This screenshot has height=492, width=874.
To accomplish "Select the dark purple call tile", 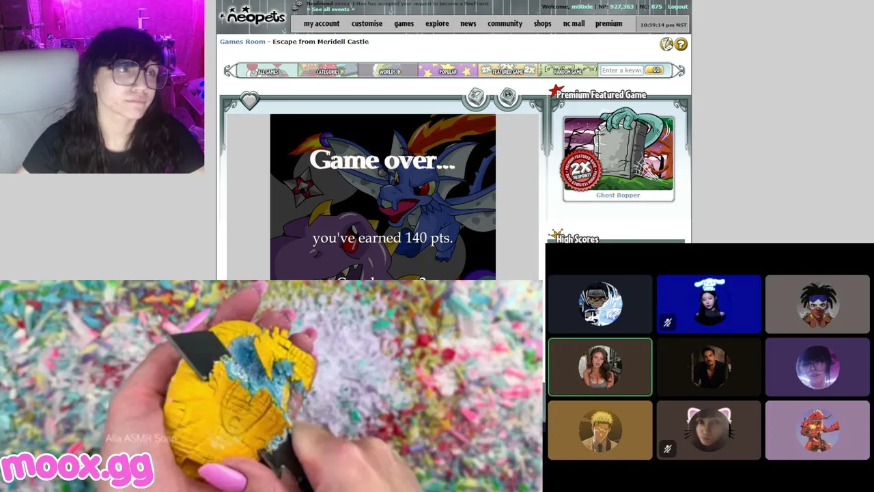I will pos(817,367).
